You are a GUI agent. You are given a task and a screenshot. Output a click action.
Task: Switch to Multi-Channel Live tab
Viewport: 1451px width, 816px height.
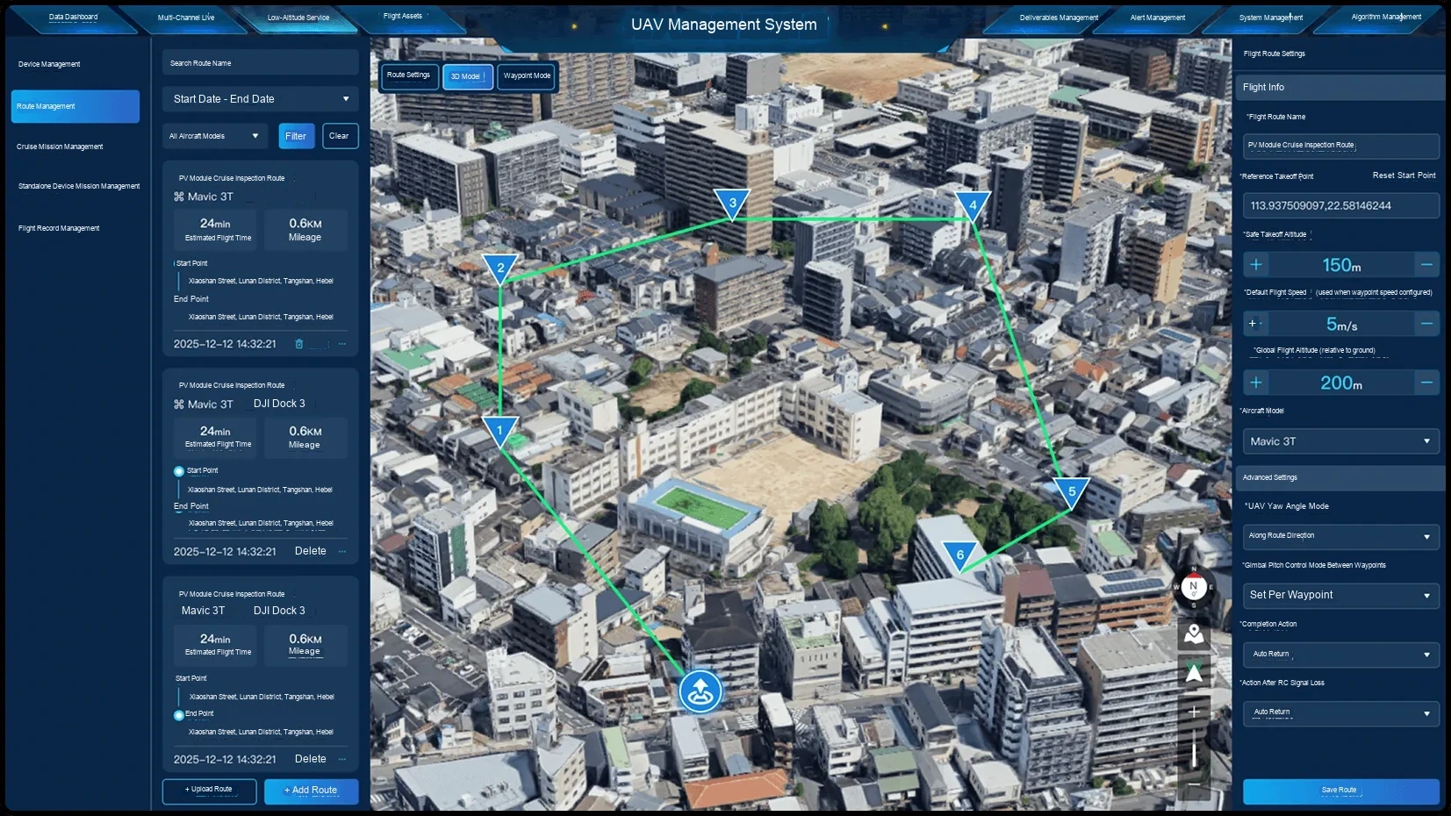tap(186, 18)
